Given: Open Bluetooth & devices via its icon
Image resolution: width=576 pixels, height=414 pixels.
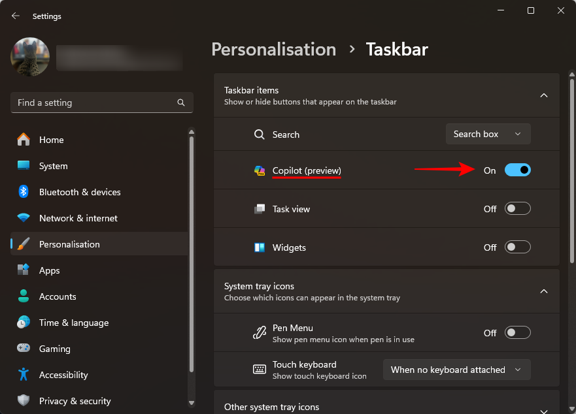Looking at the screenshot, I should tap(24, 192).
